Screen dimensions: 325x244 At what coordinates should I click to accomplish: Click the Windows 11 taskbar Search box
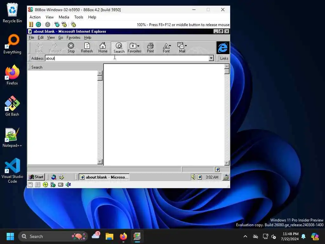pyautogui.click(x=53, y=236)
